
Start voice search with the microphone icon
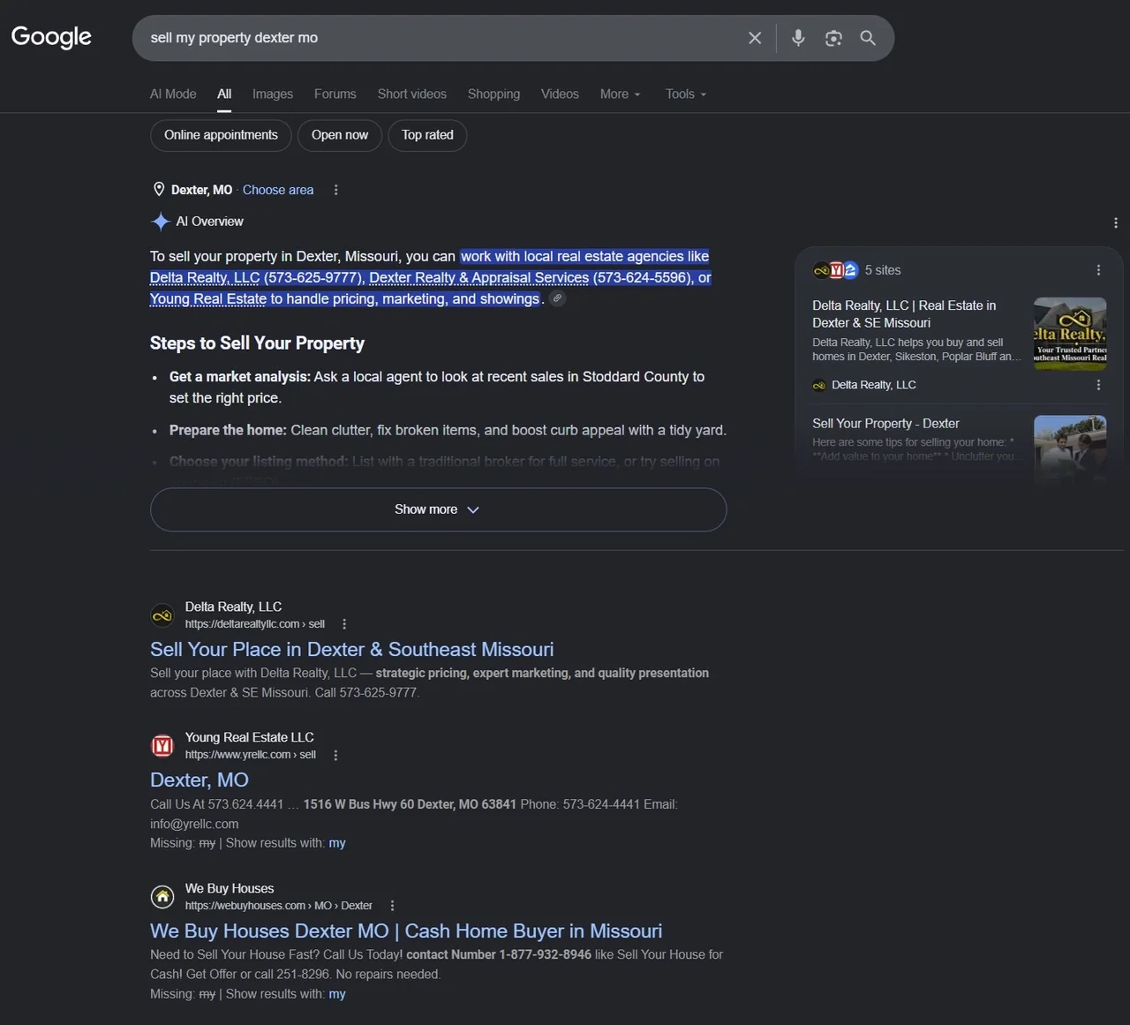point(798,38)
